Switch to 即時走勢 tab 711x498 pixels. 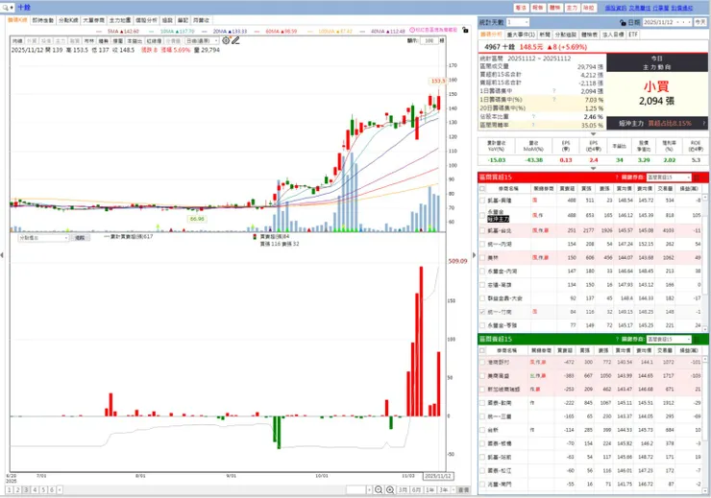[42, 20]
